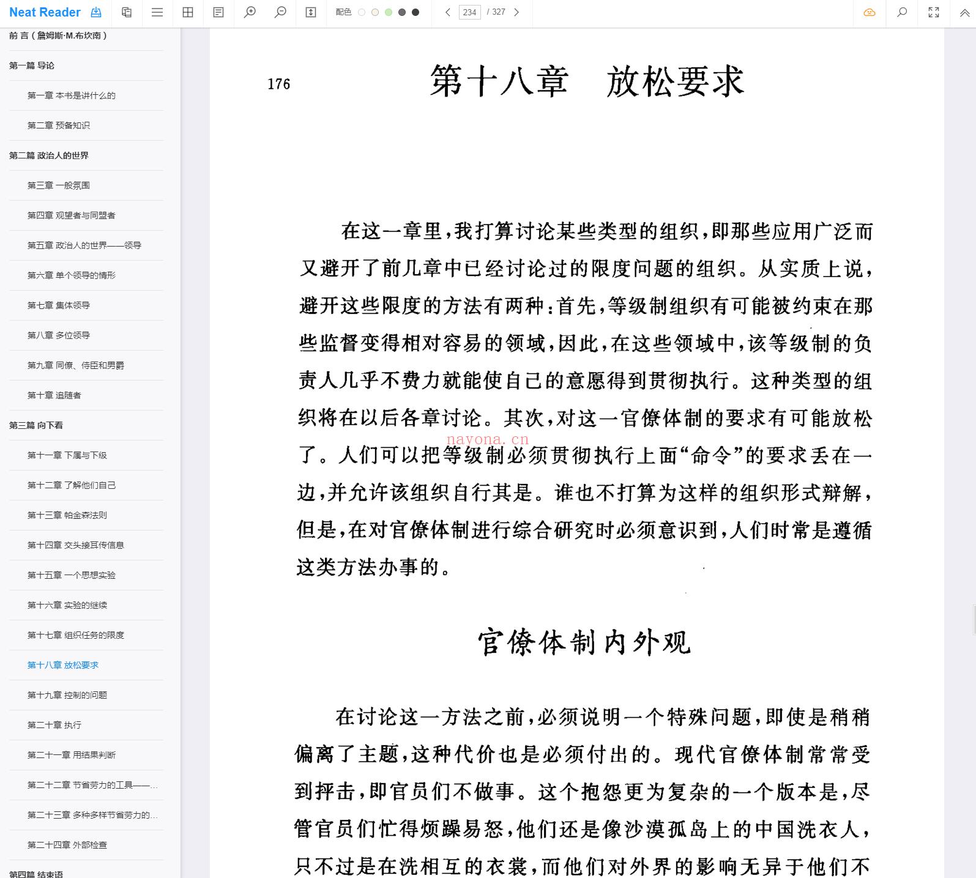Open 第四章 观望者与同盟者
The image size is (976, 878).
point(72,215)
